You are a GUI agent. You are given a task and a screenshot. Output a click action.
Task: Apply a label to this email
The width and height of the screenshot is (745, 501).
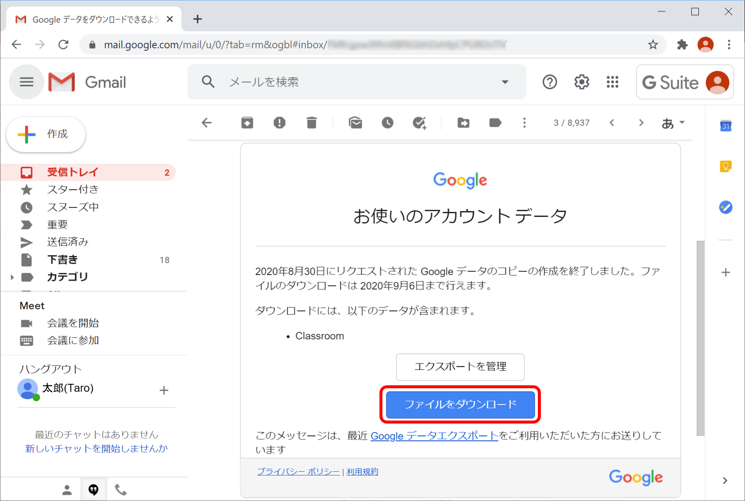point(495,123)
